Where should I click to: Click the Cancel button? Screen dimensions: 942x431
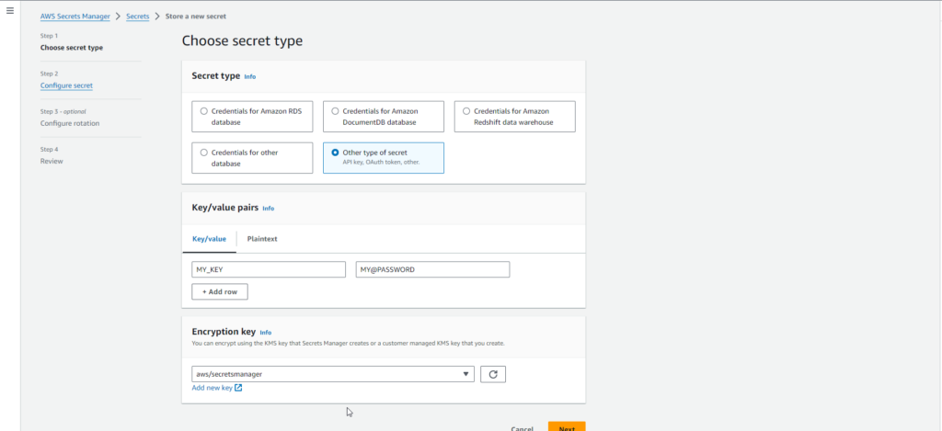(x=523, y=428)
